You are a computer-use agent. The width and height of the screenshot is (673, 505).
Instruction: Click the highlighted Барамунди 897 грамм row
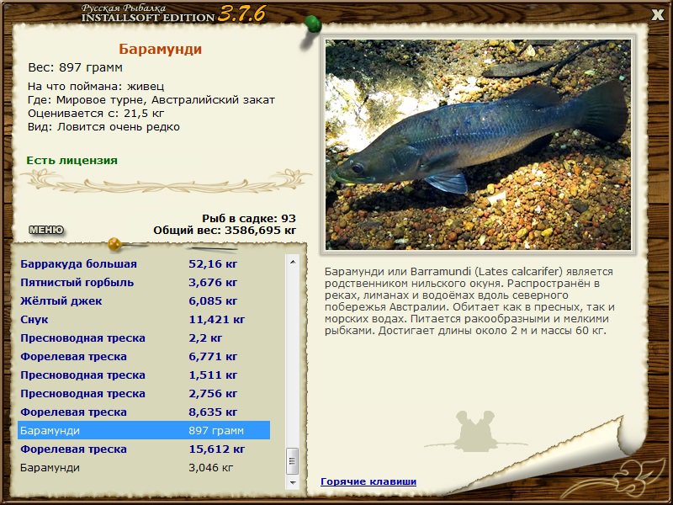(144, 430)
